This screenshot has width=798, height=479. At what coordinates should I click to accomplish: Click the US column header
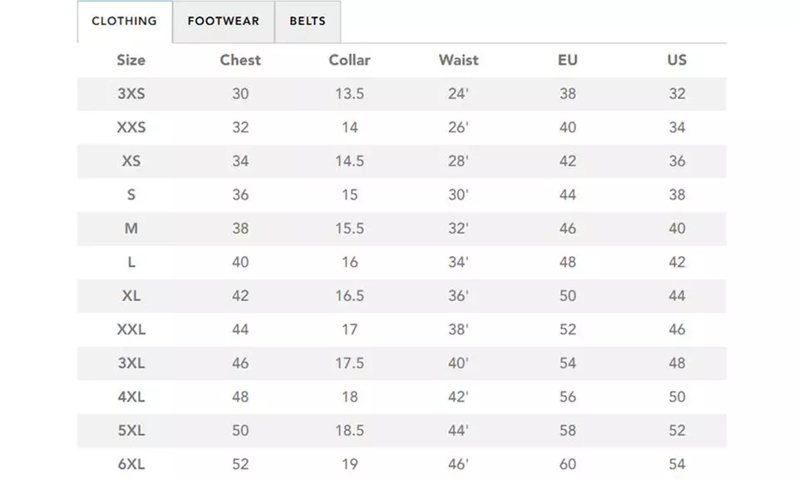677,60
